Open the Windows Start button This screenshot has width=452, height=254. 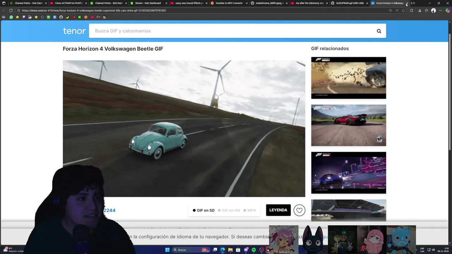(167, 250)
